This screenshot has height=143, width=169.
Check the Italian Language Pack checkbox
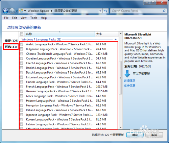pyautogui.click(x=21, y=110)
